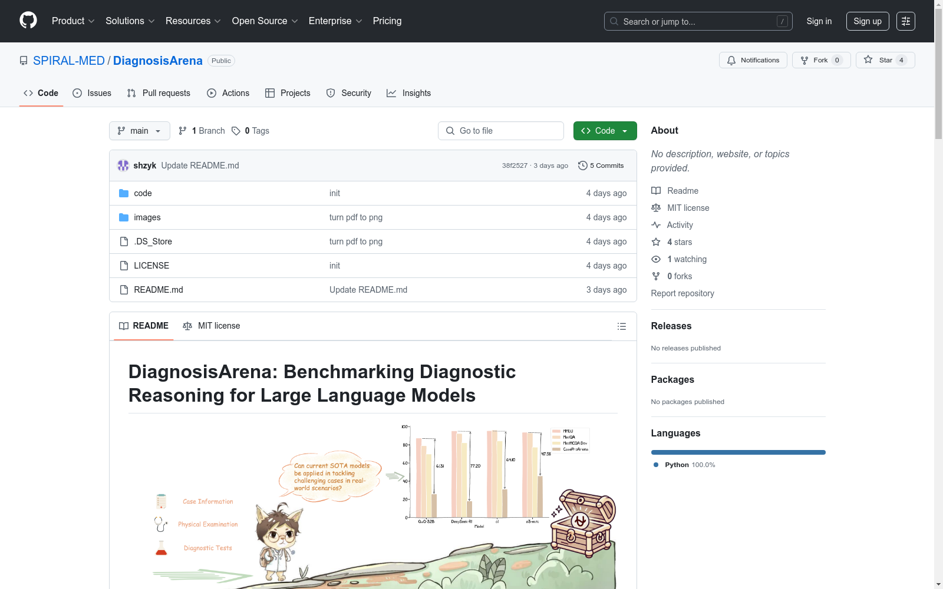Switch to the Pull requests tab

point(159,93)
